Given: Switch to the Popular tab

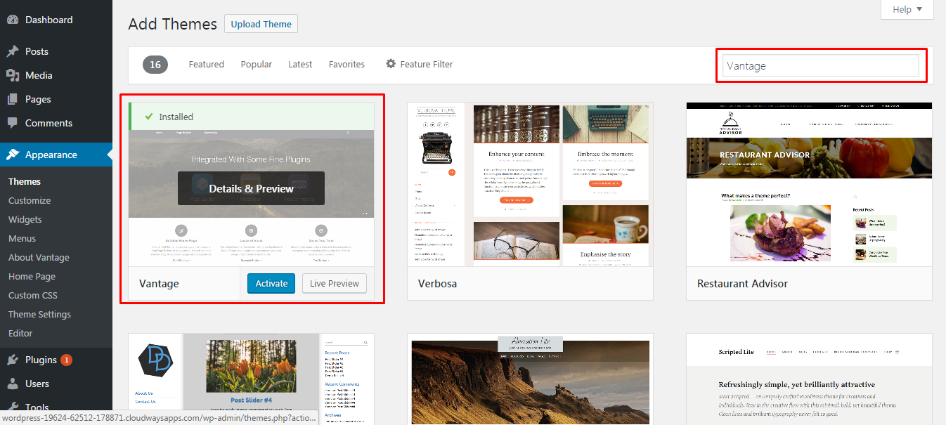Looking at the screenshot, I should [x=257, y=64].
